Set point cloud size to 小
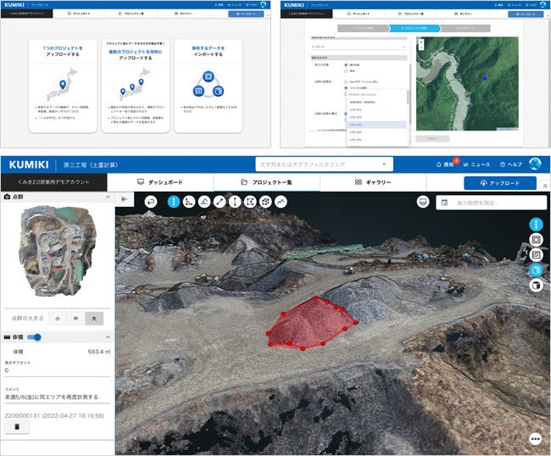The width and height of the screenshot is (551, 456). click(x=58, y=319)
